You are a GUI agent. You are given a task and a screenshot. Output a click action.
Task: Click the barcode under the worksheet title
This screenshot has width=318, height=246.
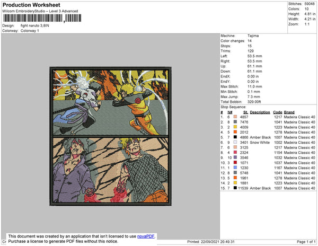pyautogui.click(x=42, y=18)
